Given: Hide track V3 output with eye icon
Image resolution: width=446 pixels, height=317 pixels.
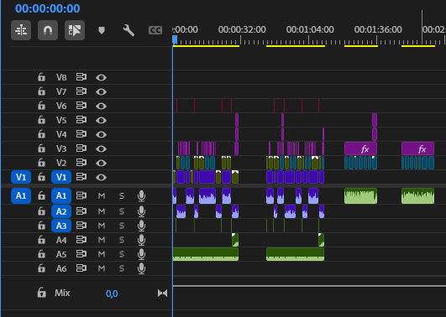Looking at the screenshot, I should click(101, 148).
